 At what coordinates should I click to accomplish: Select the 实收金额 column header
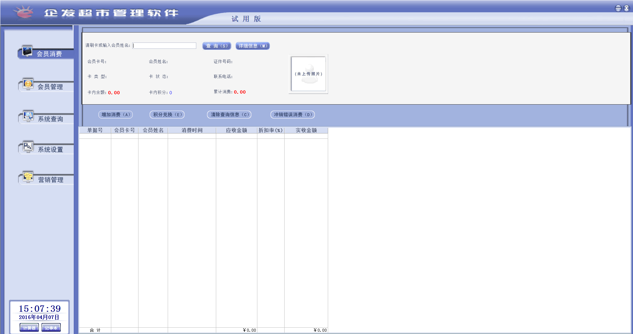pos(306,130)
